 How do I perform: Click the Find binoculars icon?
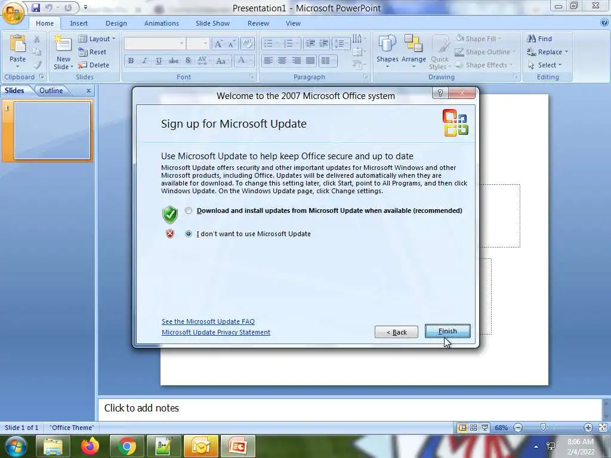(x=531, y=39)
